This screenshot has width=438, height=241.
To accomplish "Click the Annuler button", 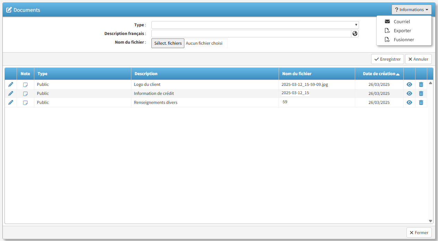I will tap(418, 59).
